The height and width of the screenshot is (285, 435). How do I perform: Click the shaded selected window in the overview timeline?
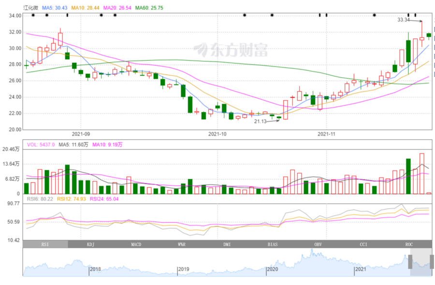click(x=421, y=262)
